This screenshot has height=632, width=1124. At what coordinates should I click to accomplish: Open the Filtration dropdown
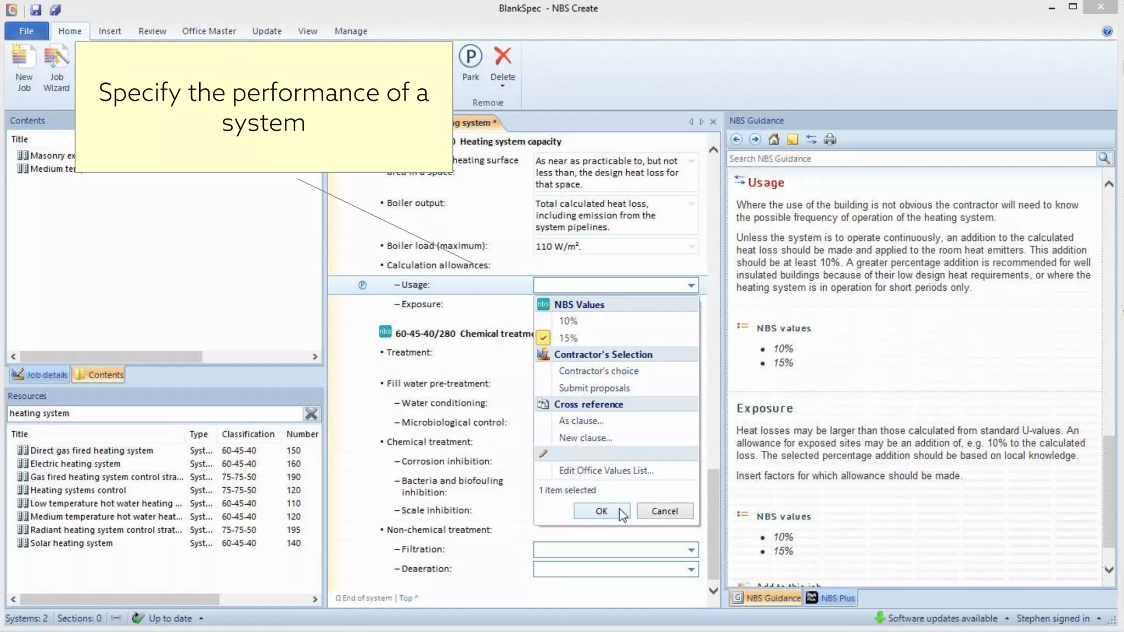(691, 550)
